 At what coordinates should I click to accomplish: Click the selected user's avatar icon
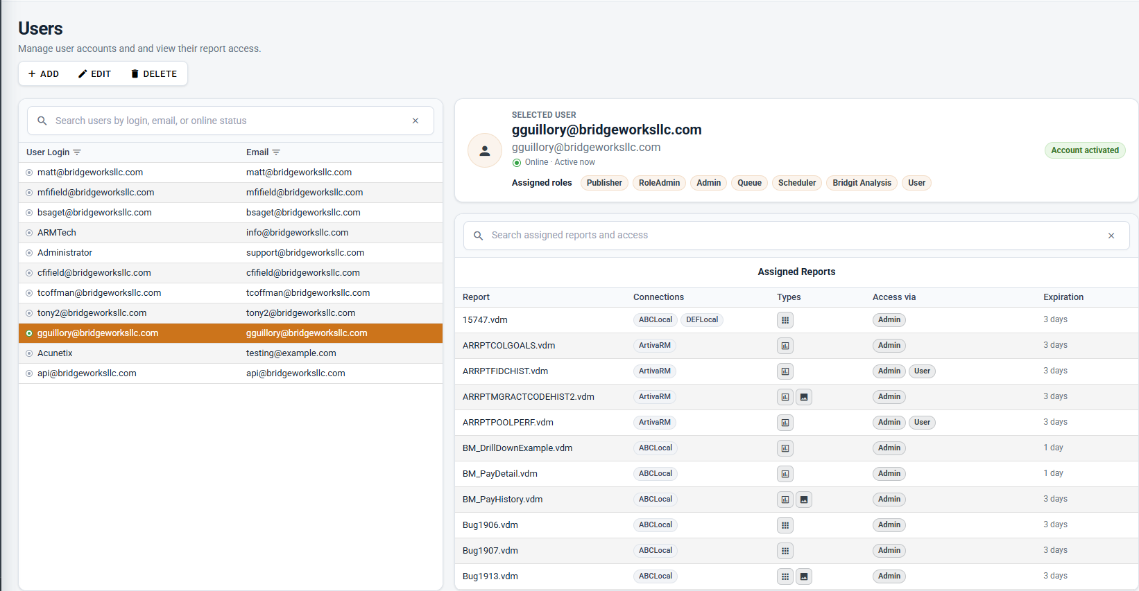[x=485, y=150]
